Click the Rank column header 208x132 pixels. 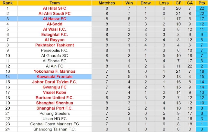pos(8,3)
